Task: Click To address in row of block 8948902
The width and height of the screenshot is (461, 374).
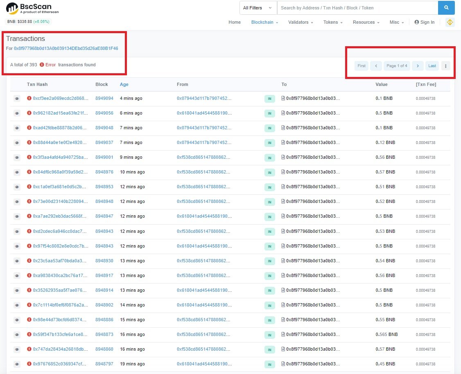Action: [313, 305]
